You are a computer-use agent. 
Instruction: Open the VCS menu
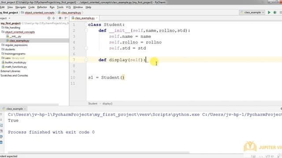tap(68, 7)
